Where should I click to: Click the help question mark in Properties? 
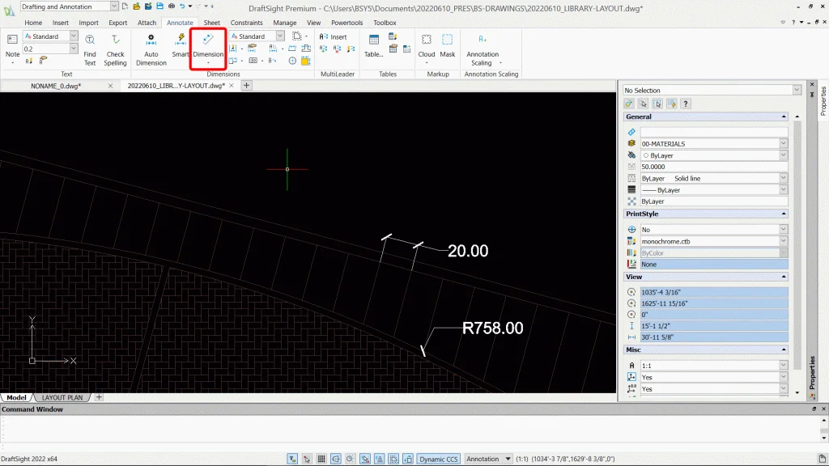tap(686, 104)
